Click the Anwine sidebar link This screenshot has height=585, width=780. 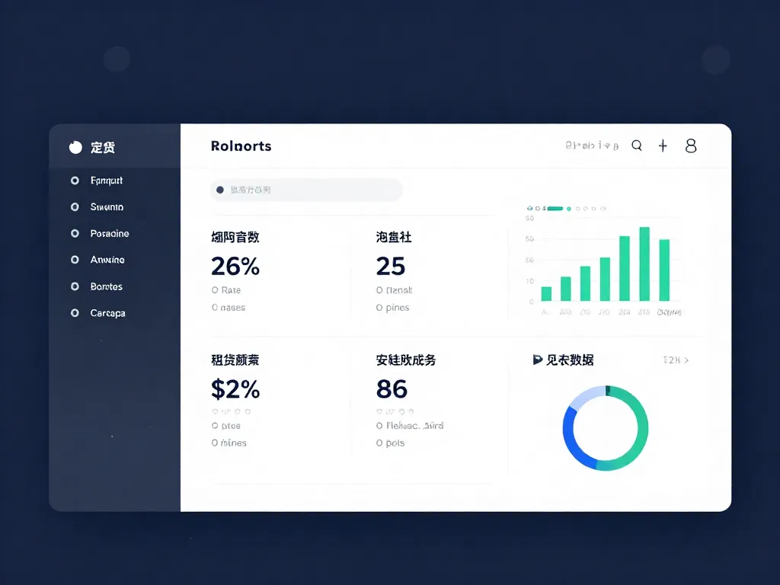point(107,260)
